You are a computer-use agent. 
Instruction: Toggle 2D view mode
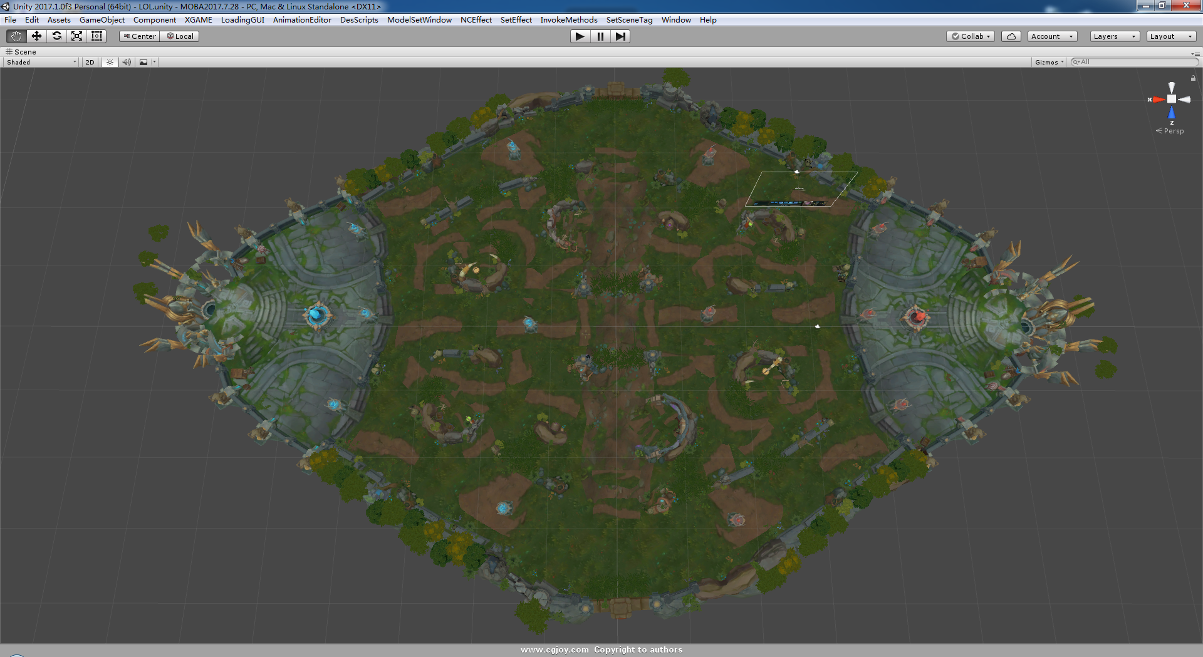pyautogui.click(x=90, y=62)
